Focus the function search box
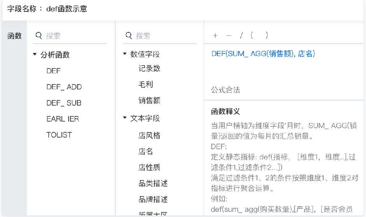This screenshot has height=217, width=366. click(70, 36)
